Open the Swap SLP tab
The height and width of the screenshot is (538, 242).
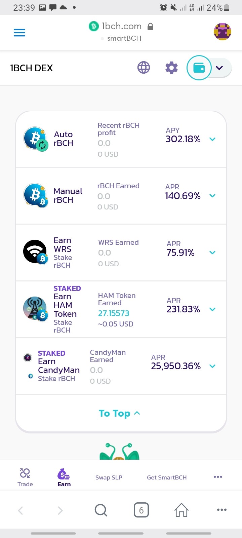click(x=109, y=477)
